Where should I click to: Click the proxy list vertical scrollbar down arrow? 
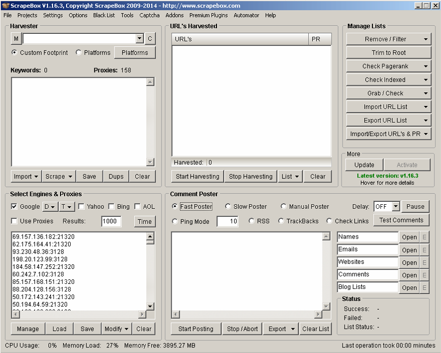coord(150,306)
